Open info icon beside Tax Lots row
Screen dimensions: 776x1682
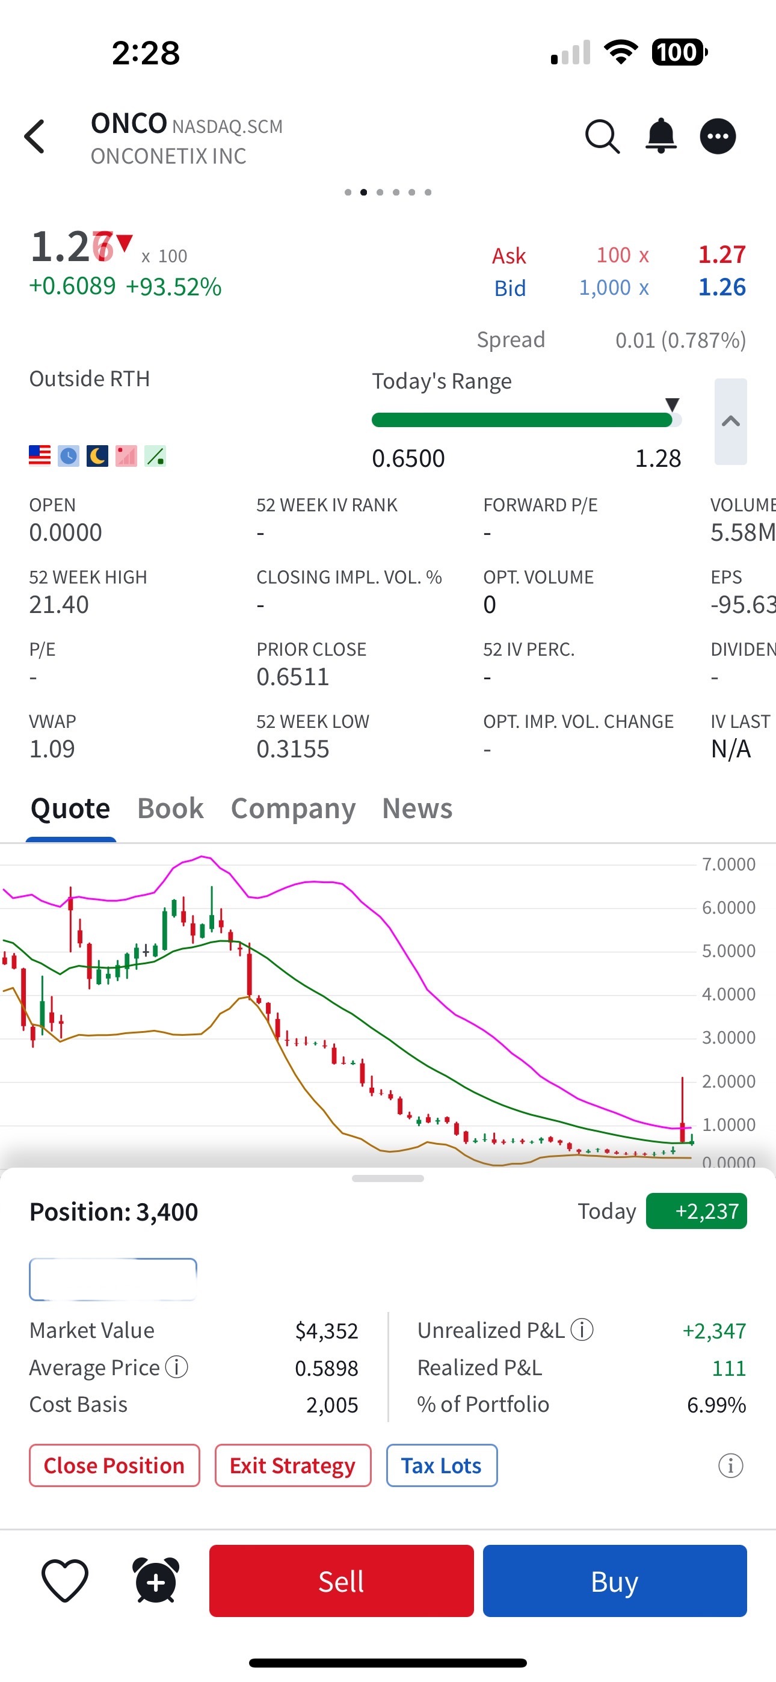[730, 1465]
